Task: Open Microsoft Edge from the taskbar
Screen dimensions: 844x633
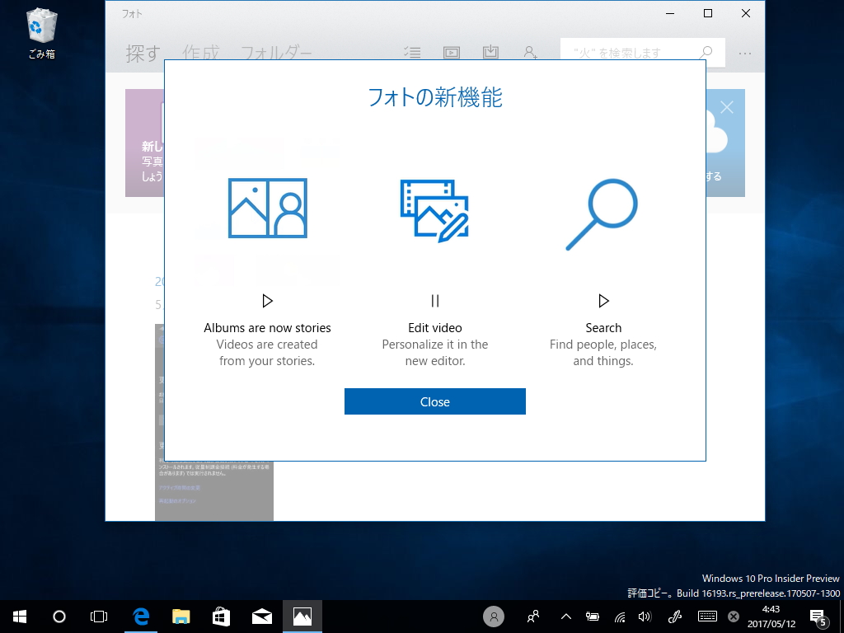Action: pos(141,616)
